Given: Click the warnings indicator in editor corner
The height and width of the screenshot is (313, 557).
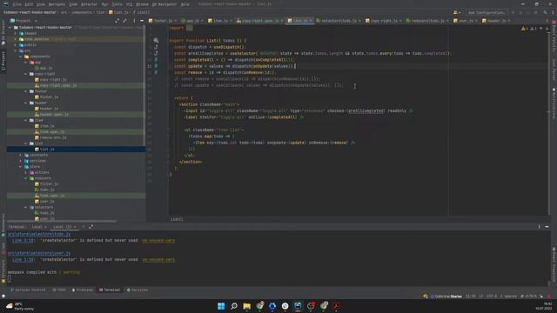Looking at the screenshot, I should click(528, 29).
